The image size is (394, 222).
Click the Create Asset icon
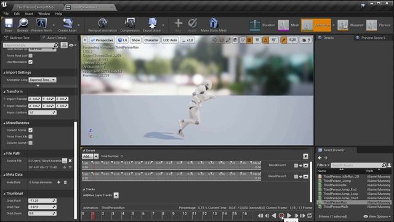(67, 25)
